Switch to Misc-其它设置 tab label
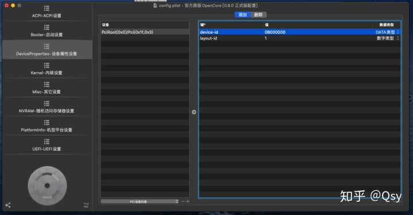 pyautogui.click(x=46, y=92)
